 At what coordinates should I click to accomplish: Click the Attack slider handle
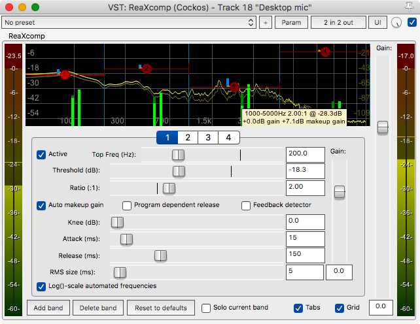[x=126, y=239]
